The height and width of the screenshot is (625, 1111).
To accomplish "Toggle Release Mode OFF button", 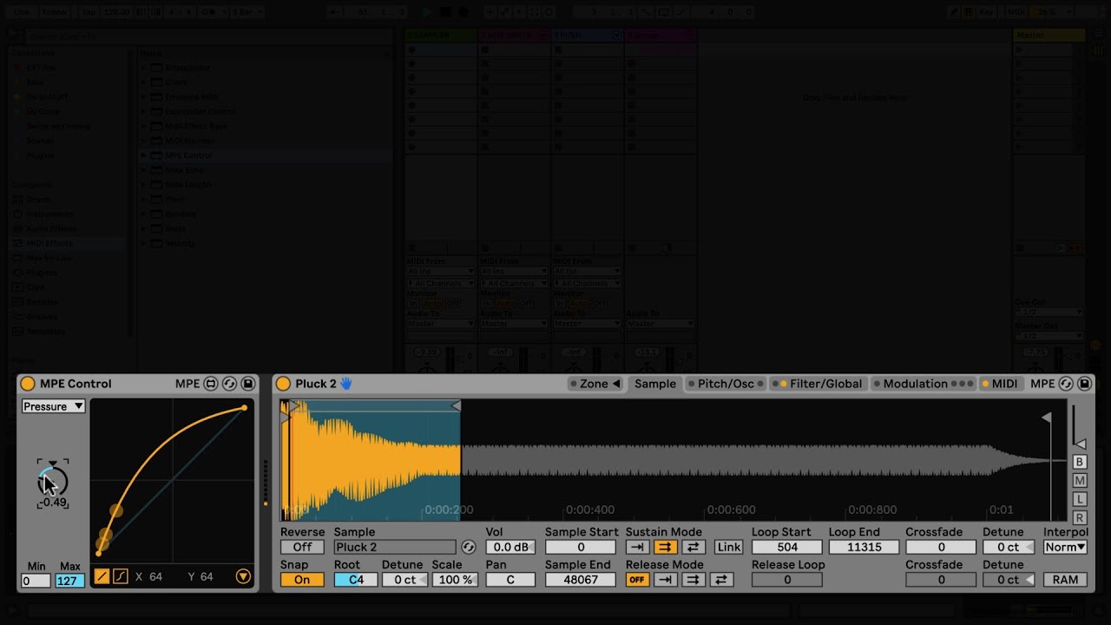I will click(x=637, y=580).
